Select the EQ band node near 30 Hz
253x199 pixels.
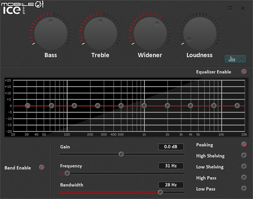[28, 106]
